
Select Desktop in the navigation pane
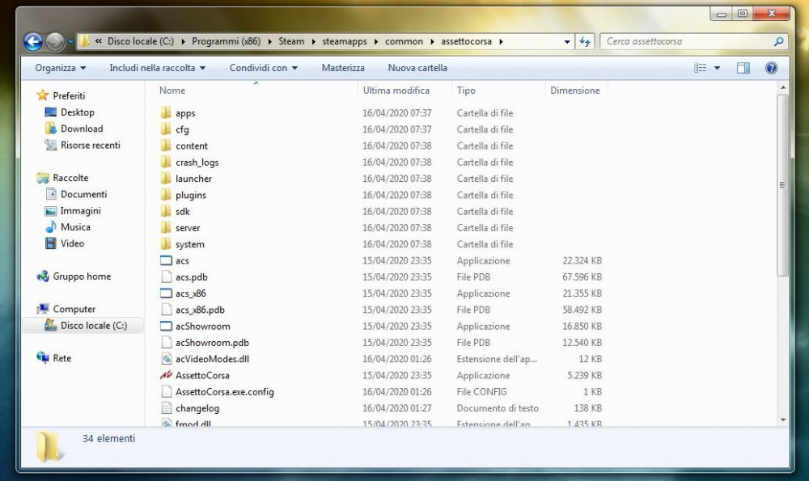(x=78, y=112)
